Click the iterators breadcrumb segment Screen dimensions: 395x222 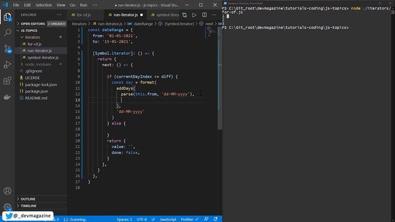(x=79, y=23)
